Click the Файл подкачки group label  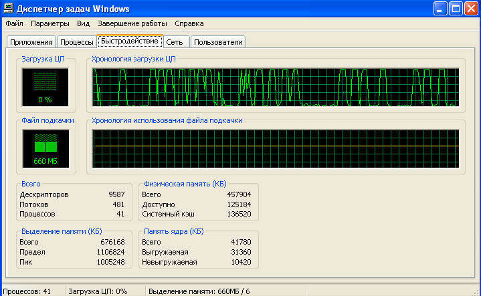(x=47, y=120)
